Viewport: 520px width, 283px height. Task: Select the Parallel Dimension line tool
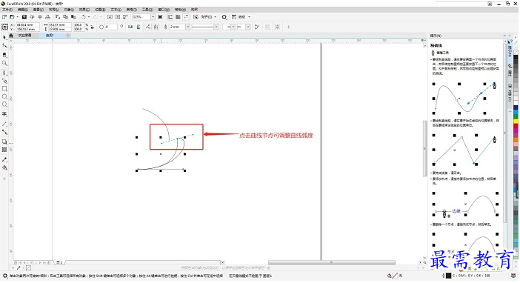[4, 124]
